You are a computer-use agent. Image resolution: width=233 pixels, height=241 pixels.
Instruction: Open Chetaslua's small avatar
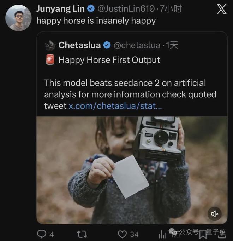[x=50, y=45]
